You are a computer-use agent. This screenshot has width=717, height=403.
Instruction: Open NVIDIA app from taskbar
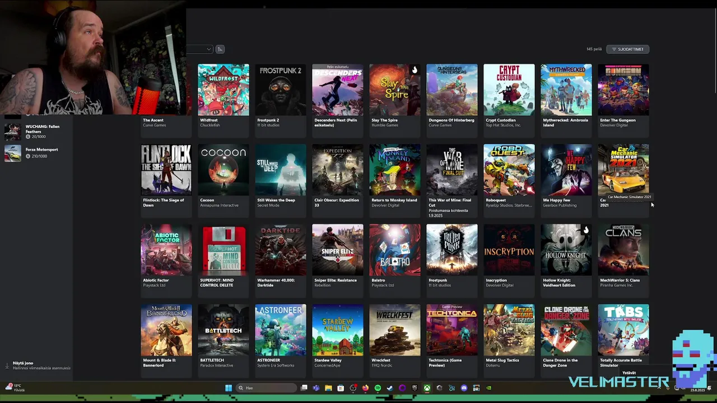[x=488, y=388]
